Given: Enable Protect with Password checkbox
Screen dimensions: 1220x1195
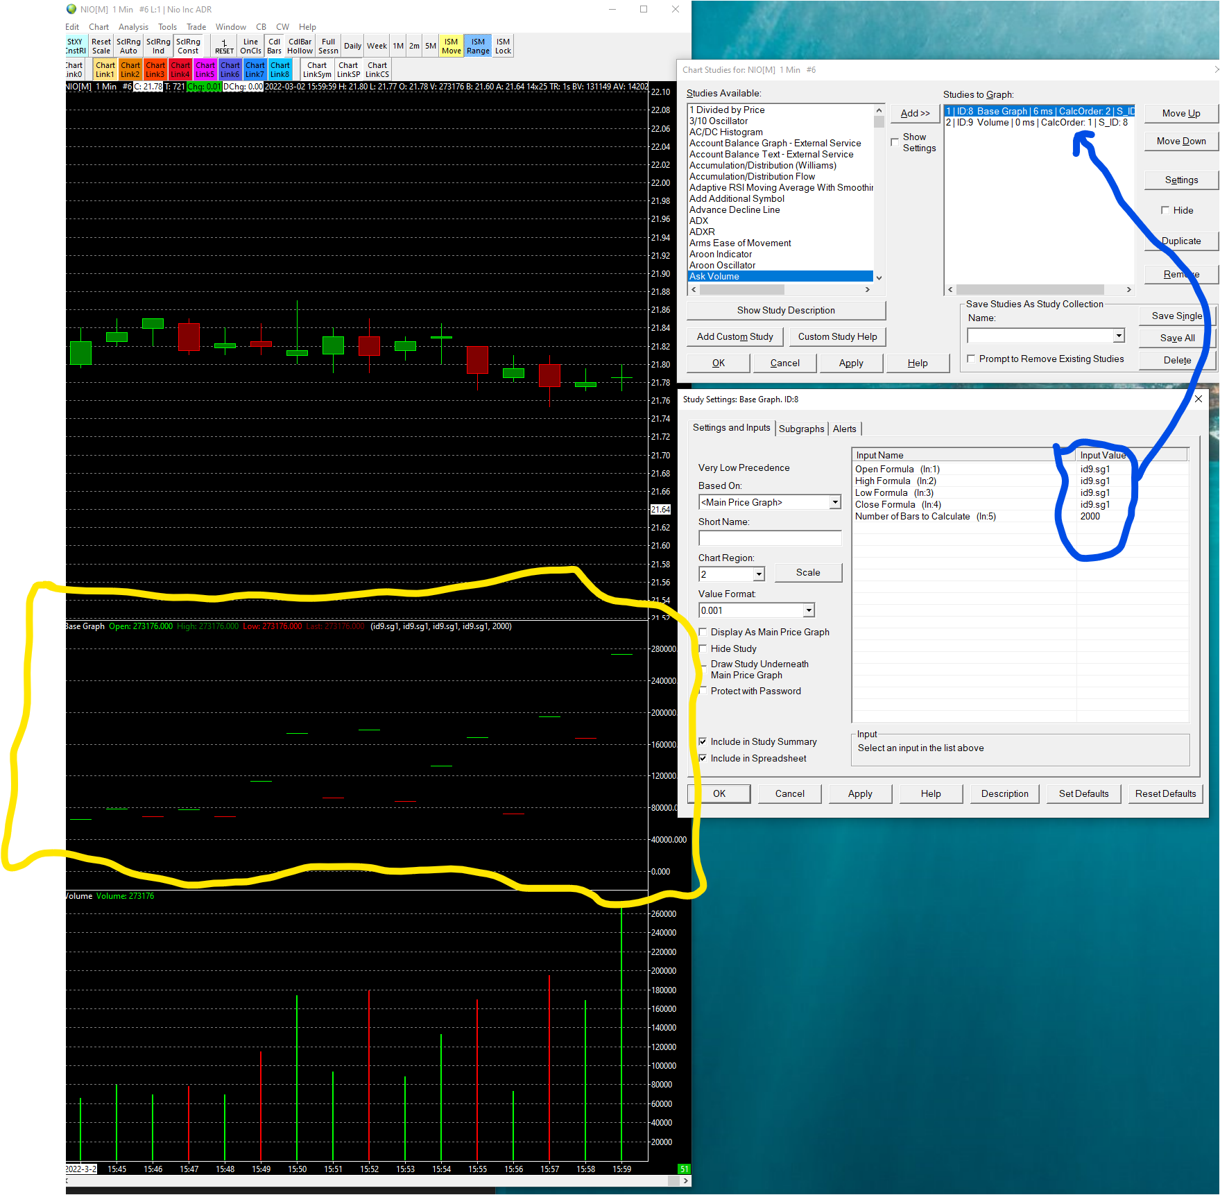Looking at the screenshot, I should click(x=703, y=691).
